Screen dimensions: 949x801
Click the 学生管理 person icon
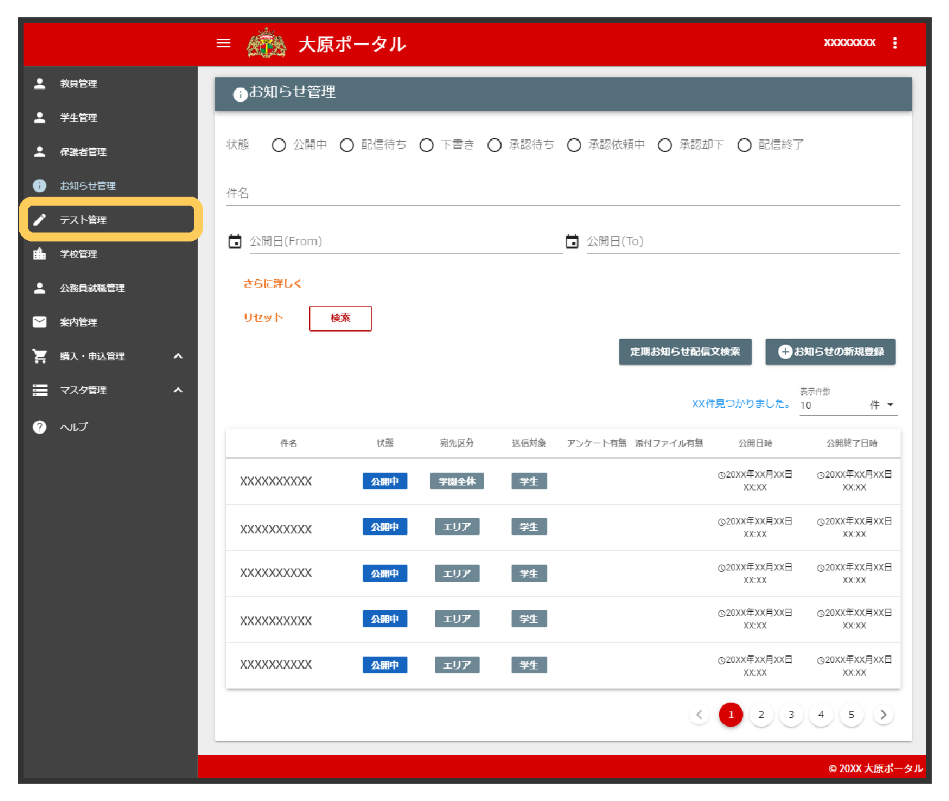tap(40, 118)
